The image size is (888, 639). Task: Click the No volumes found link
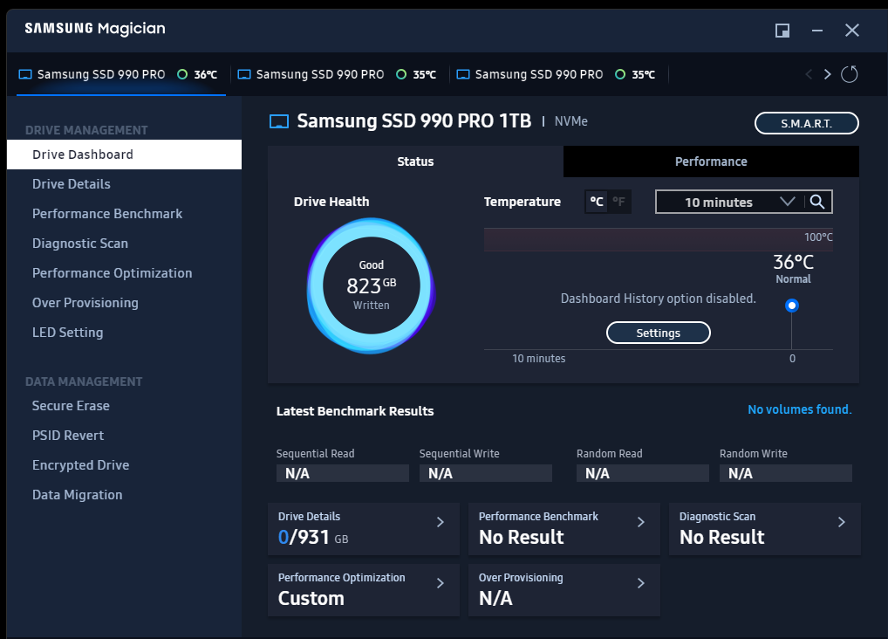pos(800,409)
